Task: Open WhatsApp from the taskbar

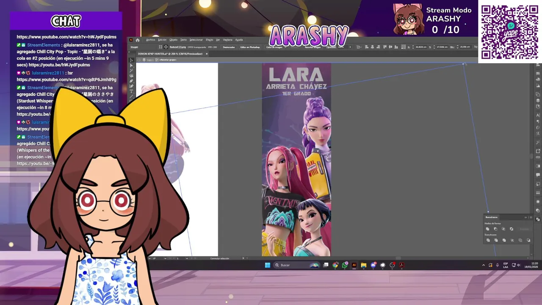Action: click(345, 265)
